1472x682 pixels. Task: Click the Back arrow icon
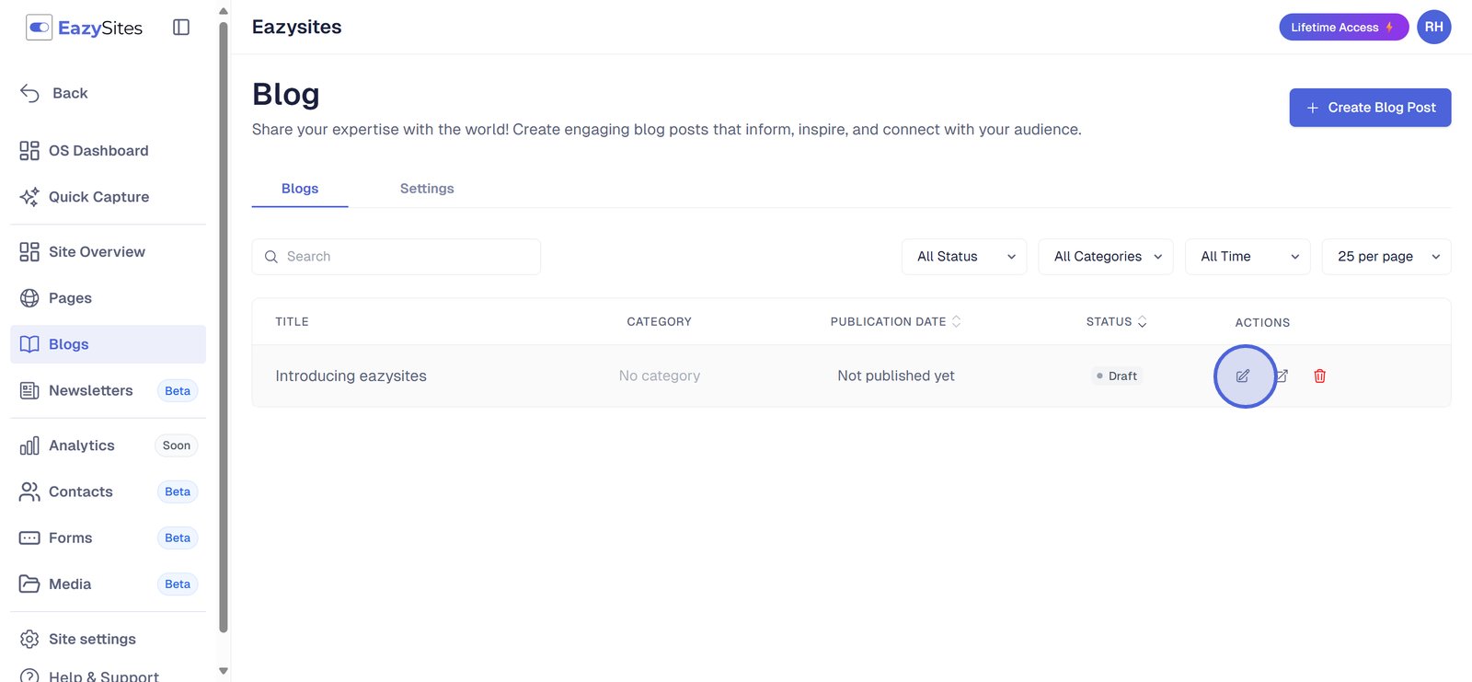tap(30, 93)
